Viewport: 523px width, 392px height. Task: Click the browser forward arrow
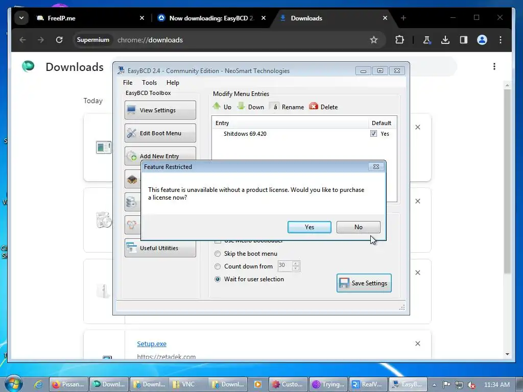click(41, 40)
